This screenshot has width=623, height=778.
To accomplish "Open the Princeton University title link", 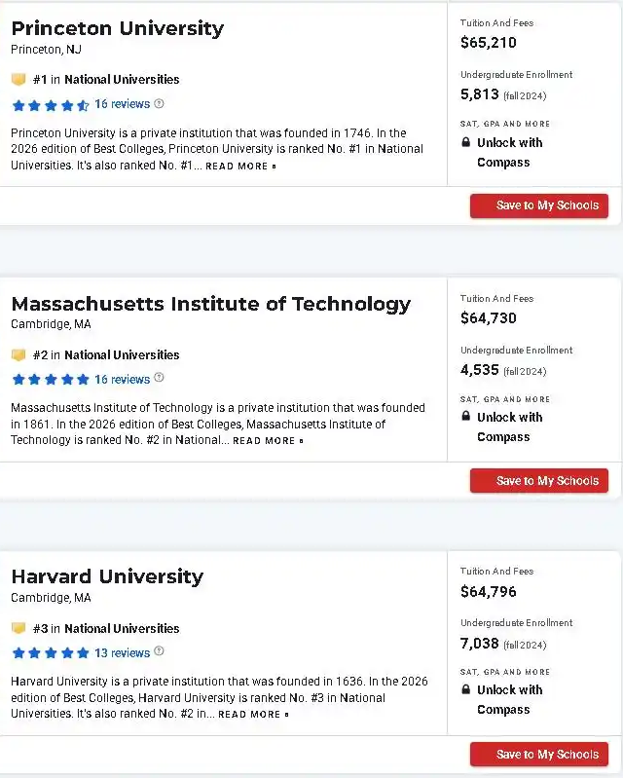I will pos(117,28).
